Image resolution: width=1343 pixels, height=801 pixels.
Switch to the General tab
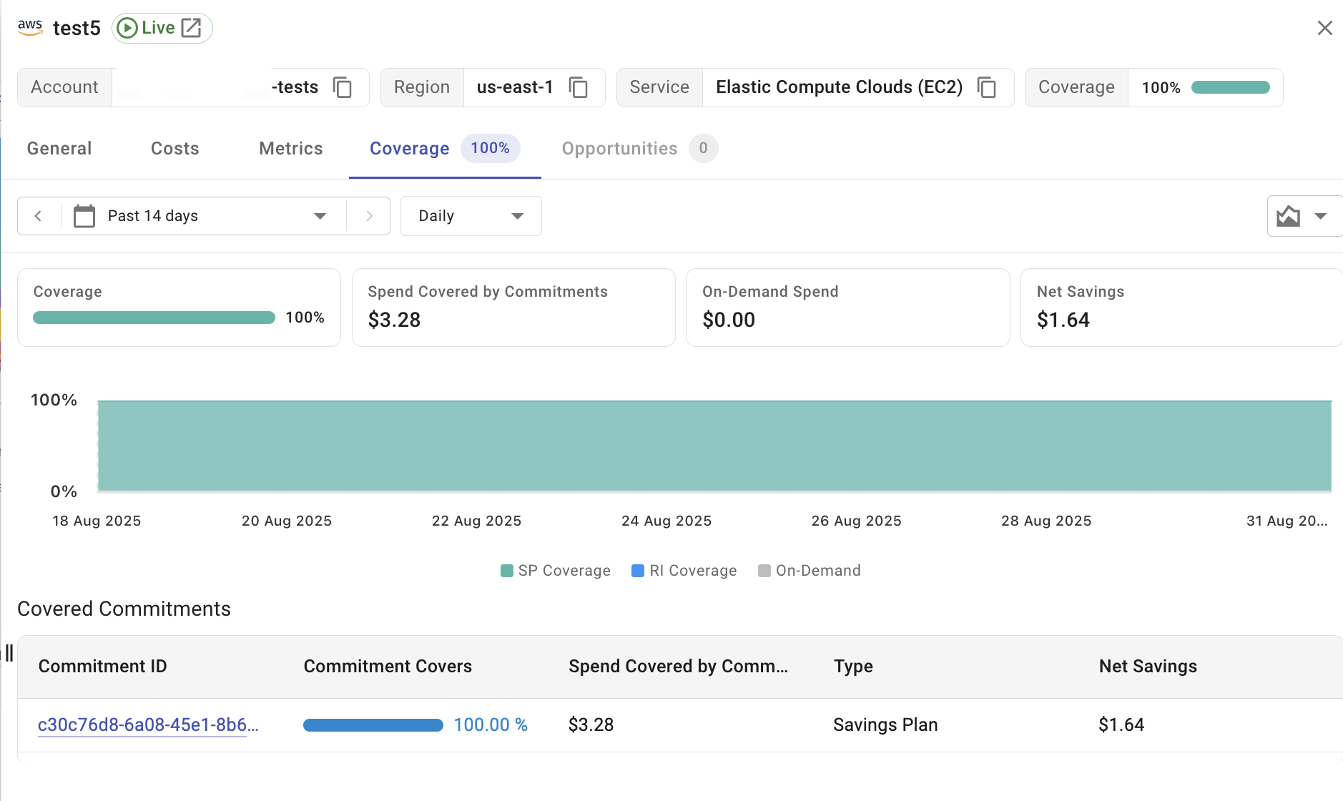point(59,148)
